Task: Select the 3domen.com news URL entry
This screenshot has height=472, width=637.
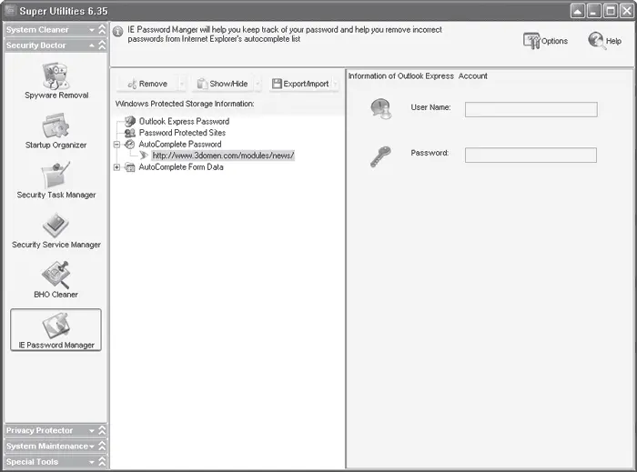Action: point(223,156)
